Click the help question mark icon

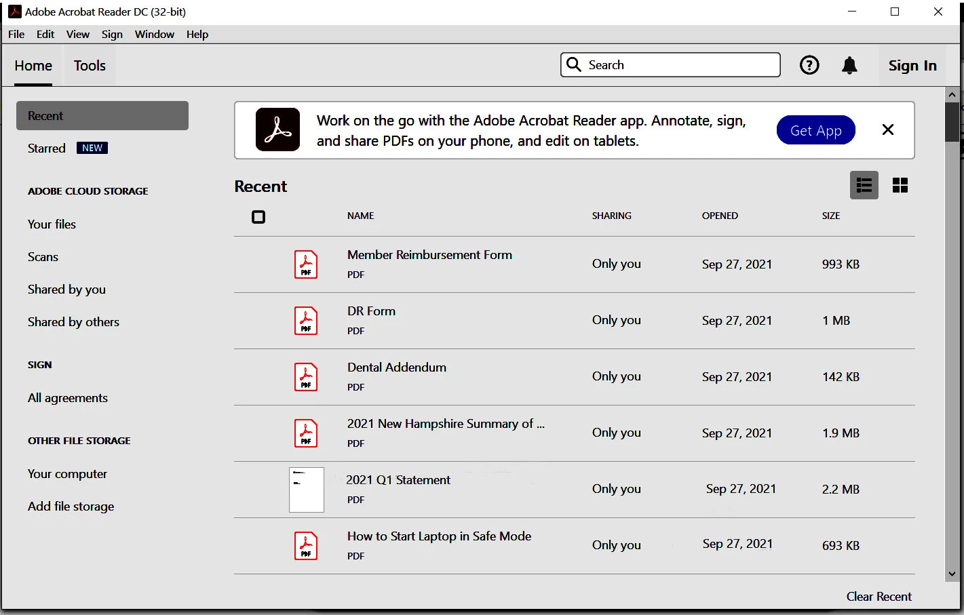coord(809,65)
